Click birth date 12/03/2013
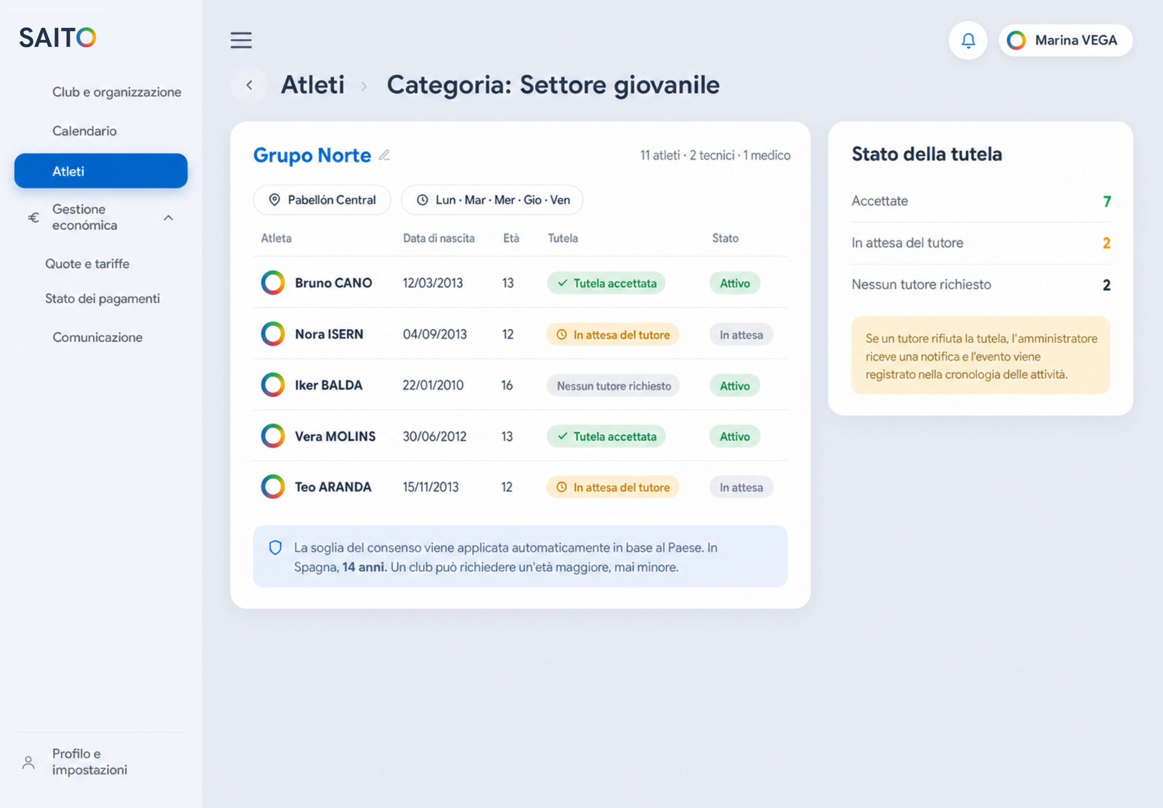Screen dimensions: 1163x808 coord(433,283)
